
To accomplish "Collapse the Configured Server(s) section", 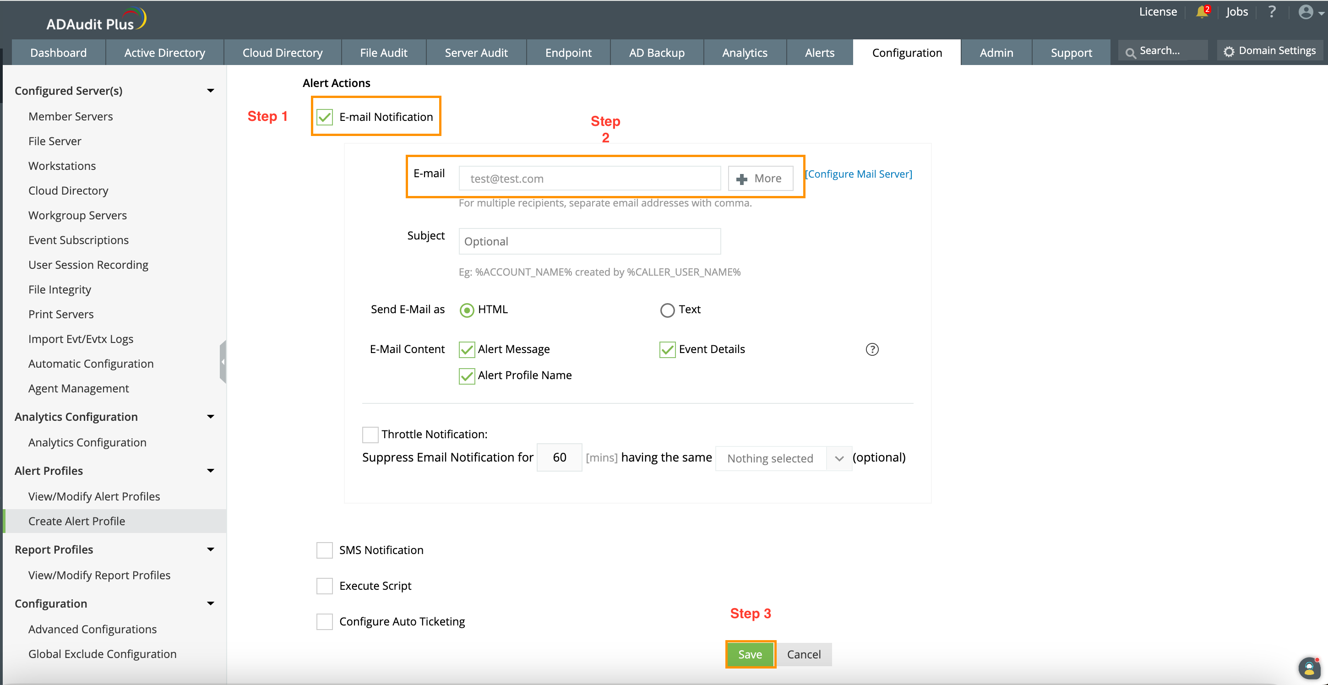I will [210, 91].
